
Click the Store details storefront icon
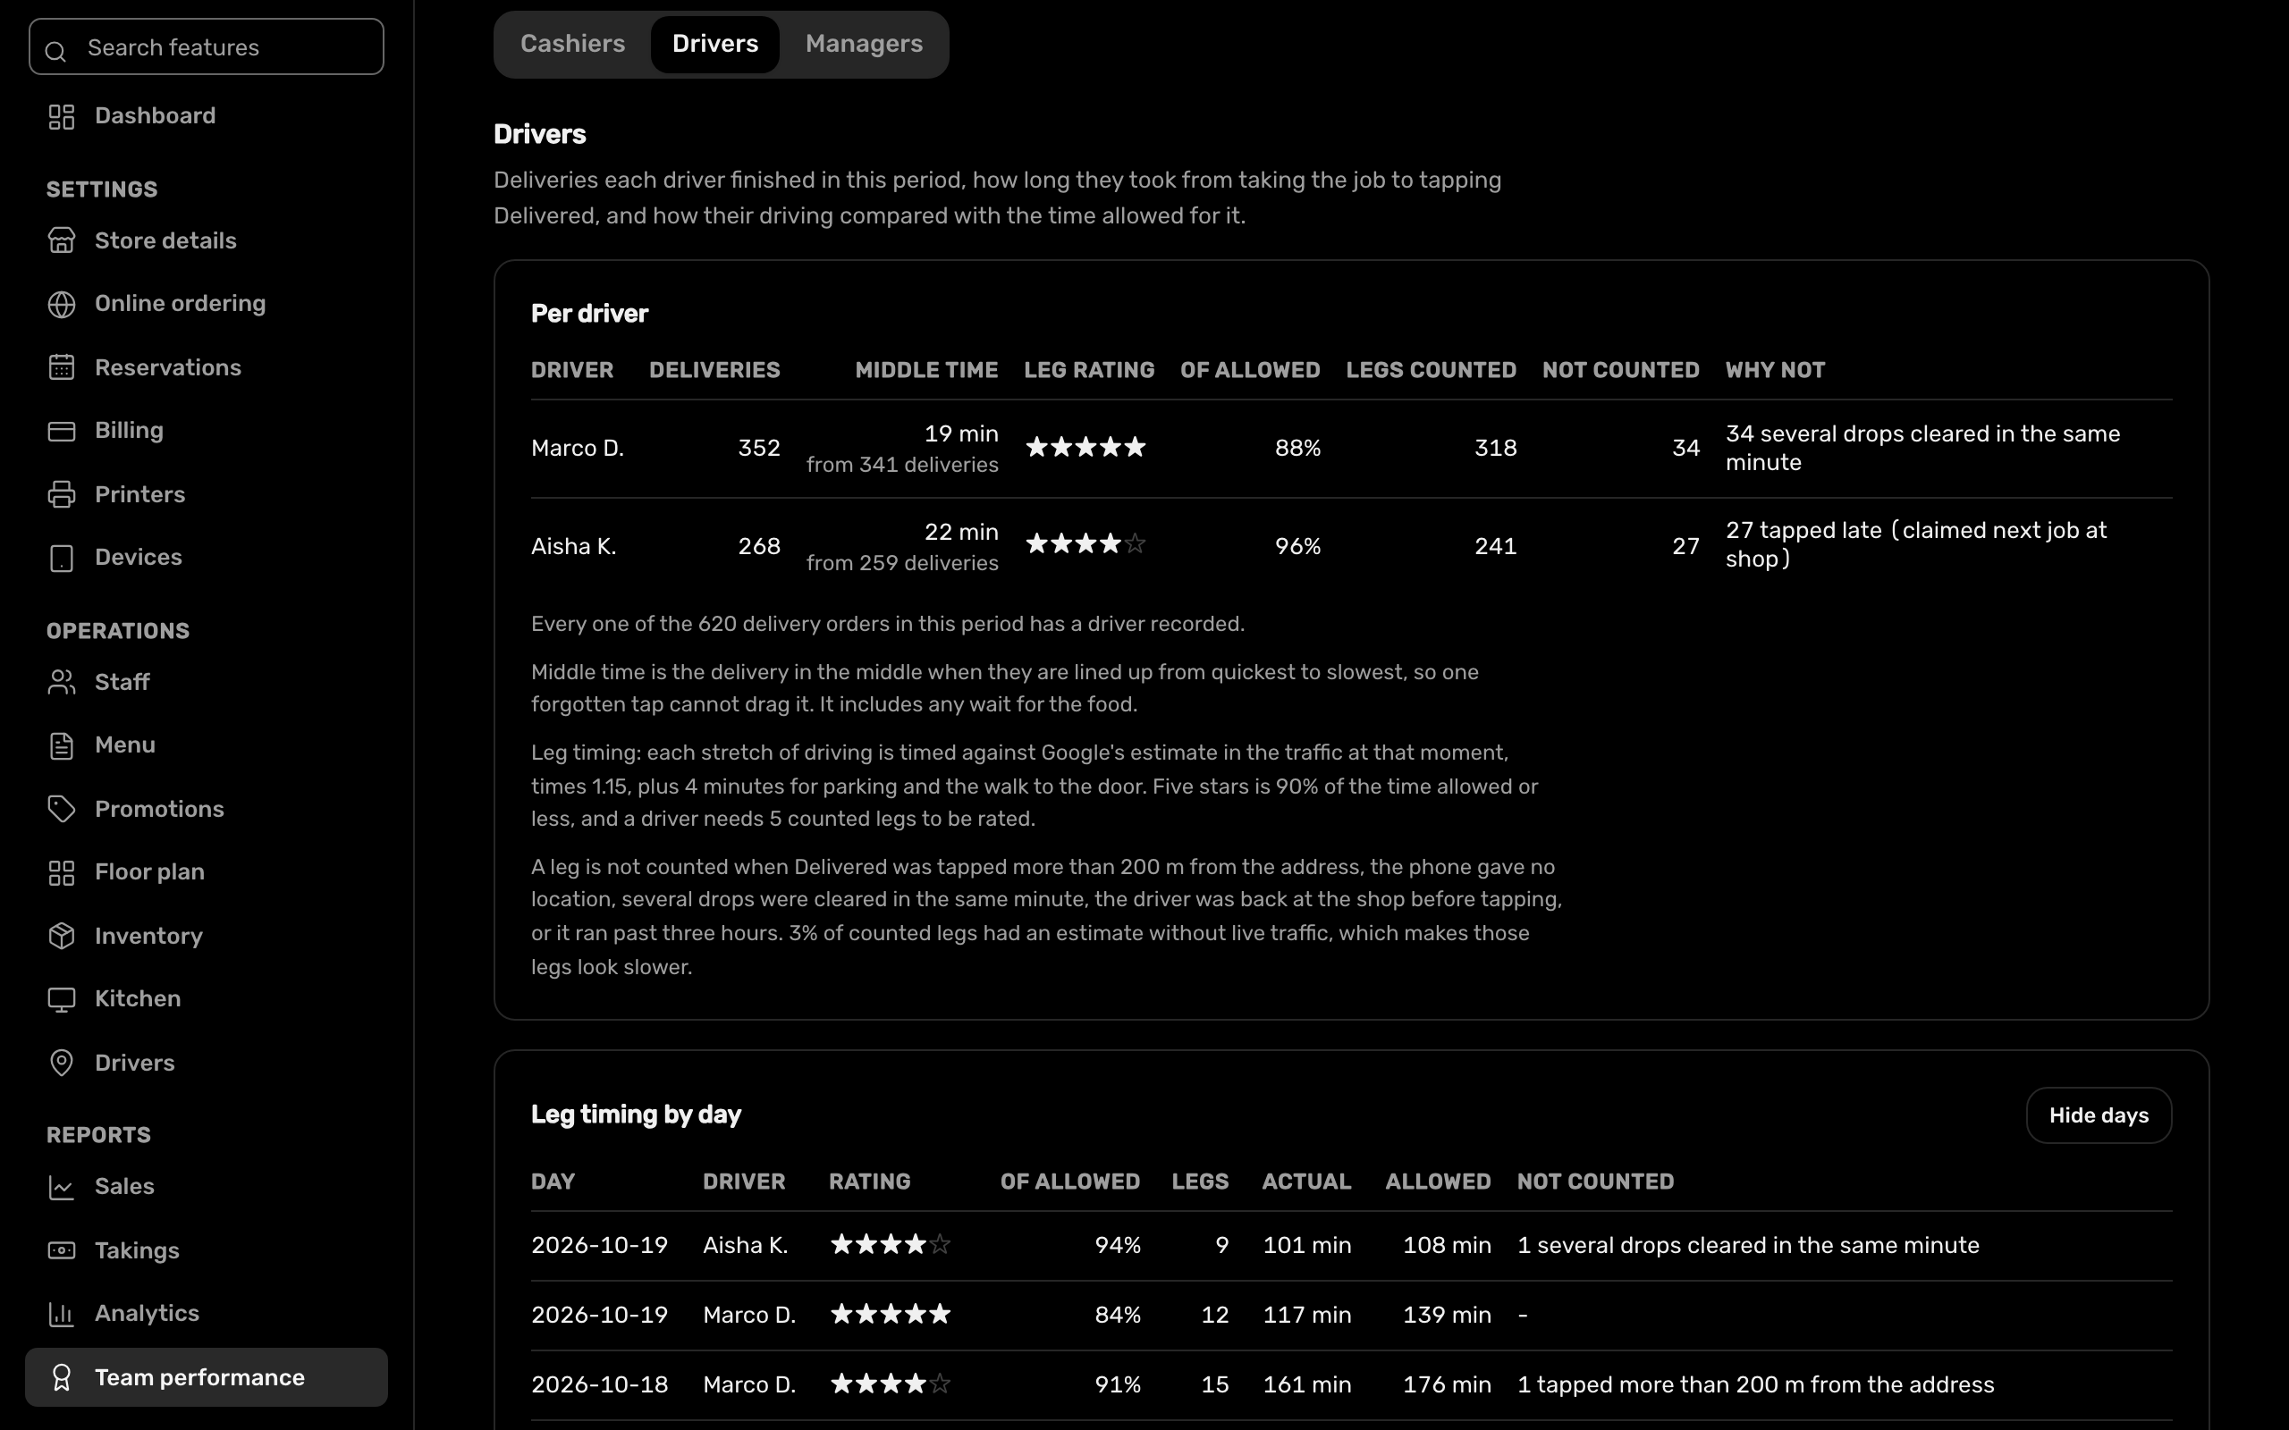coord(62,241)
